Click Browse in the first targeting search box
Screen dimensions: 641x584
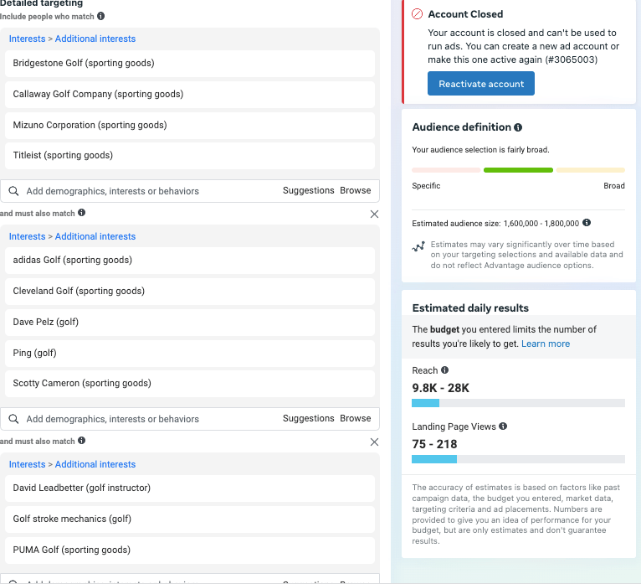click(x=355, y=190)
